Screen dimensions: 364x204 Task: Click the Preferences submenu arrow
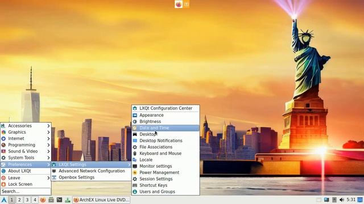click(48, 164)
